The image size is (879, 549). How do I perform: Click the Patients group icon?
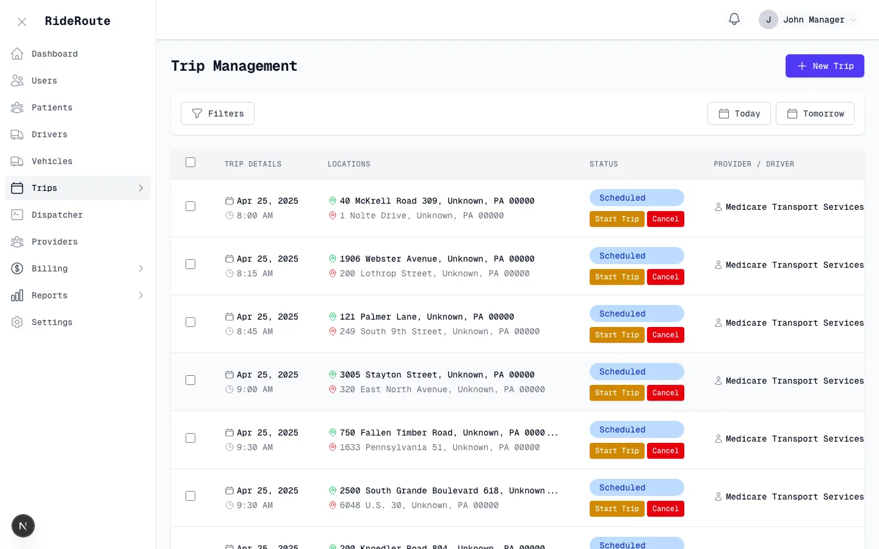[x=17, y=107]
